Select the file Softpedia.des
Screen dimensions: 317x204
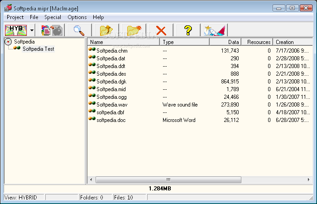111,73
